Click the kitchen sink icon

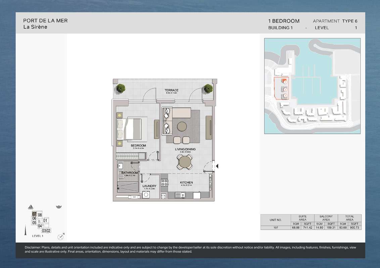coord(182,195)
